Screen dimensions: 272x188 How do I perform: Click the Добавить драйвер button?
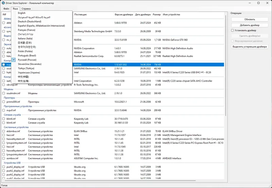[x=250, y=25]
